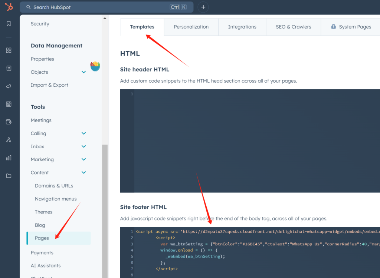The height and width of the screenshot is (278, 380).
Task: Expand the Inbox submenu chevron
Action: tap(83, 146)
